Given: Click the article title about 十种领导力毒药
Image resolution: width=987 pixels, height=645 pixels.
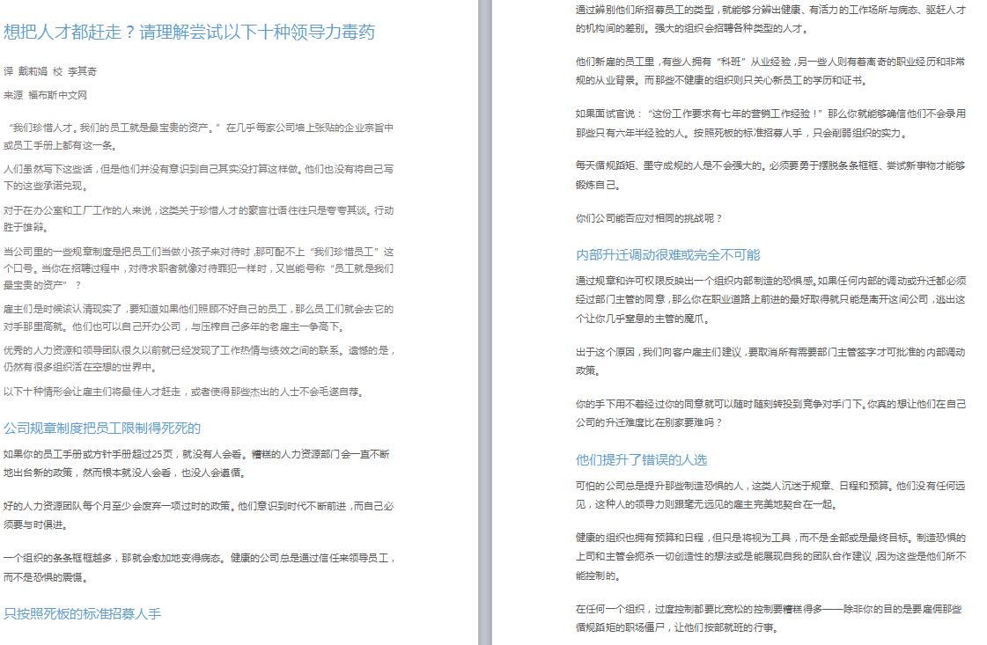Looking at the screenshot, I should (189, 33).
